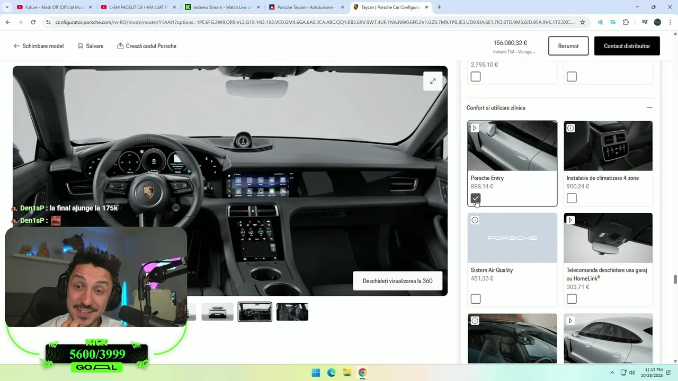The height and width of the screenshot is (381, 678).
Task: Open the Chrome extensions puzzle icon
Action: click(626, 22)
